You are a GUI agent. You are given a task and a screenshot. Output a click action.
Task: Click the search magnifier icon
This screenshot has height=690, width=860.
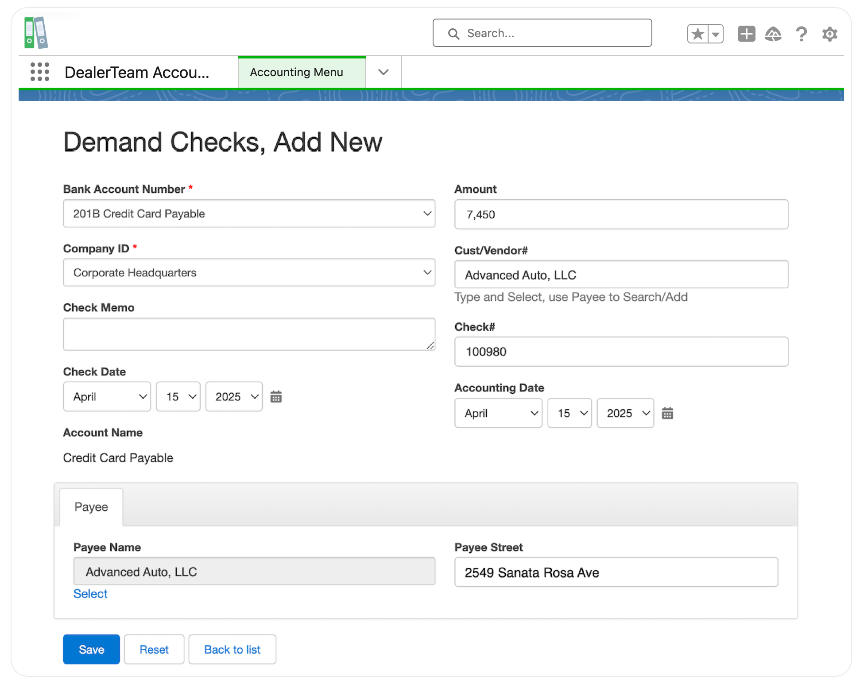pos(453,34)
